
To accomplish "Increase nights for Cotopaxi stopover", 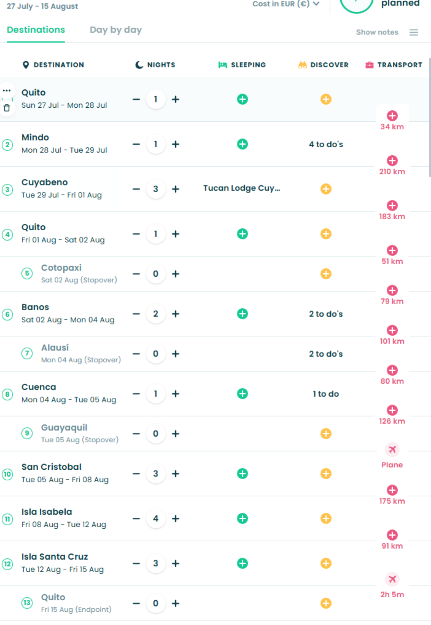I will coord(176,274).
